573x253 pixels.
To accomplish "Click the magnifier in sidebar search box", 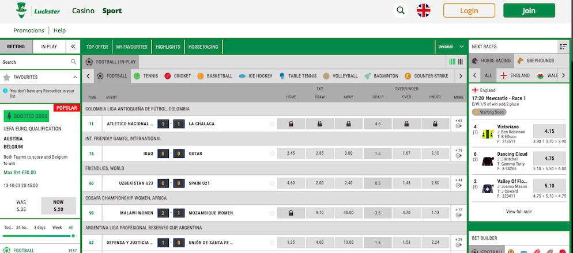I will (73, 62).
